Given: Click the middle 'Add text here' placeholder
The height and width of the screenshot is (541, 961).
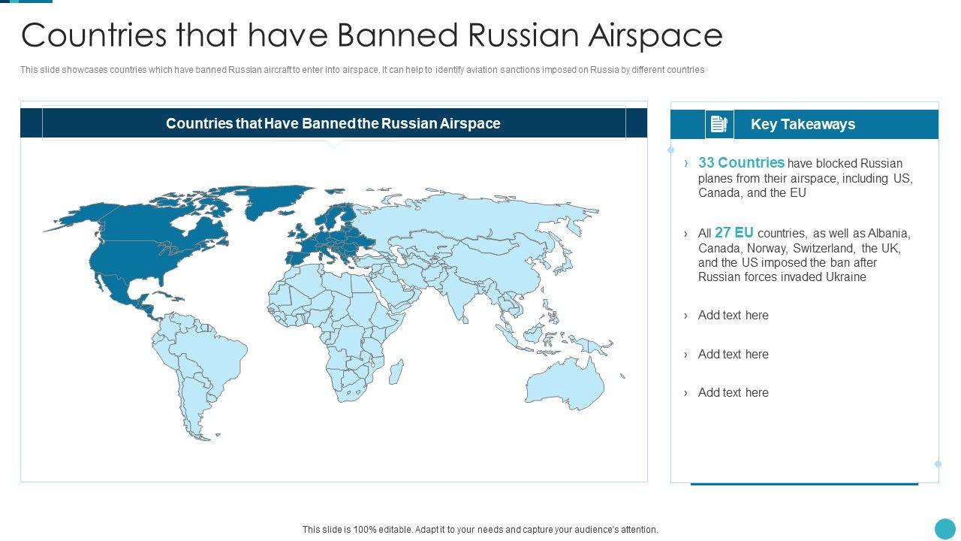Looking at the screenshot, I should tap(734, 355).
